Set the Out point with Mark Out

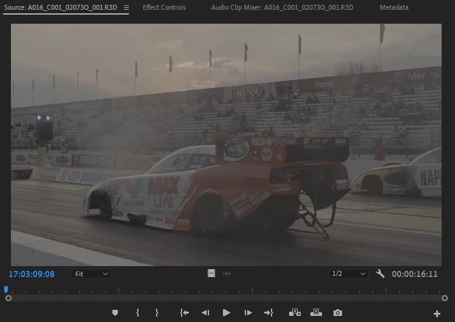157,313
